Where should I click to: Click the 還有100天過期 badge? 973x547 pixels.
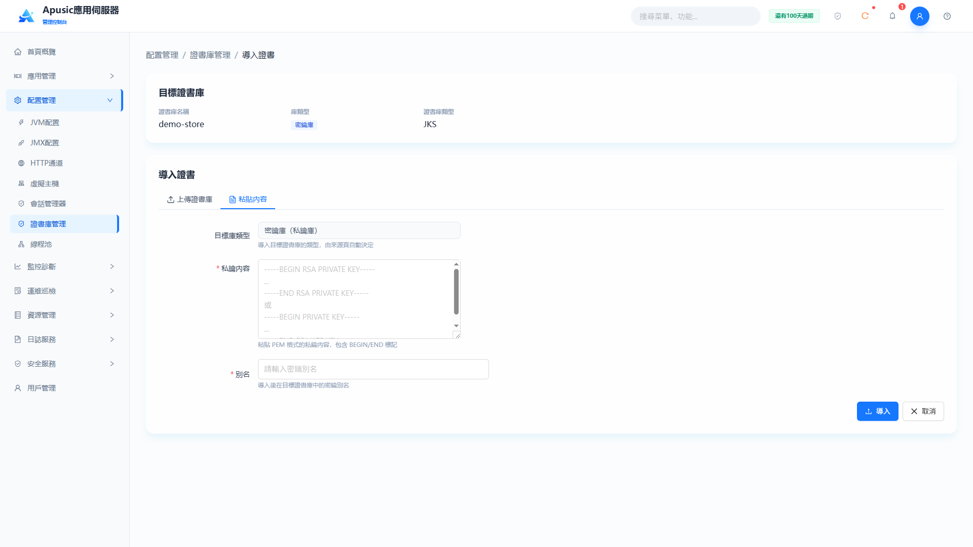[794, 16]
